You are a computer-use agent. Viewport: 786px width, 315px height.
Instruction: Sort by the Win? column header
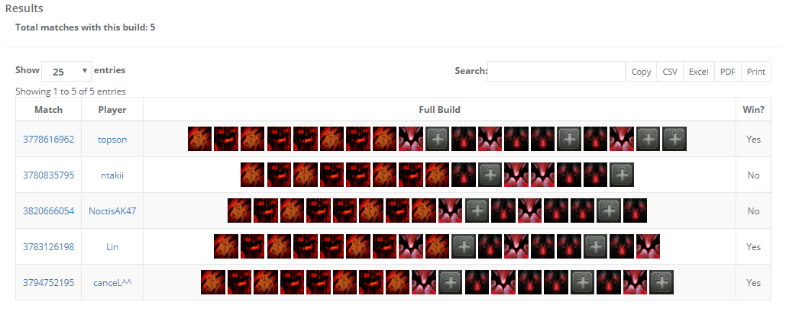click(753, 109)
